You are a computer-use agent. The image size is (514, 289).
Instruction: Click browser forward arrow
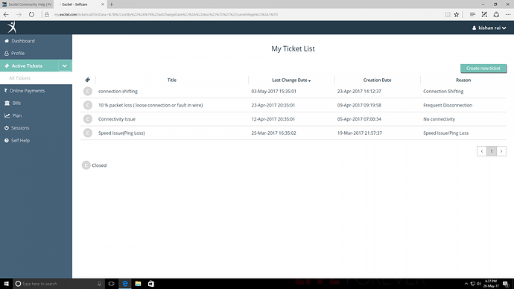(19, 14)
